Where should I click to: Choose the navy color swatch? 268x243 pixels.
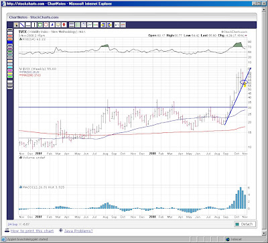10,46
